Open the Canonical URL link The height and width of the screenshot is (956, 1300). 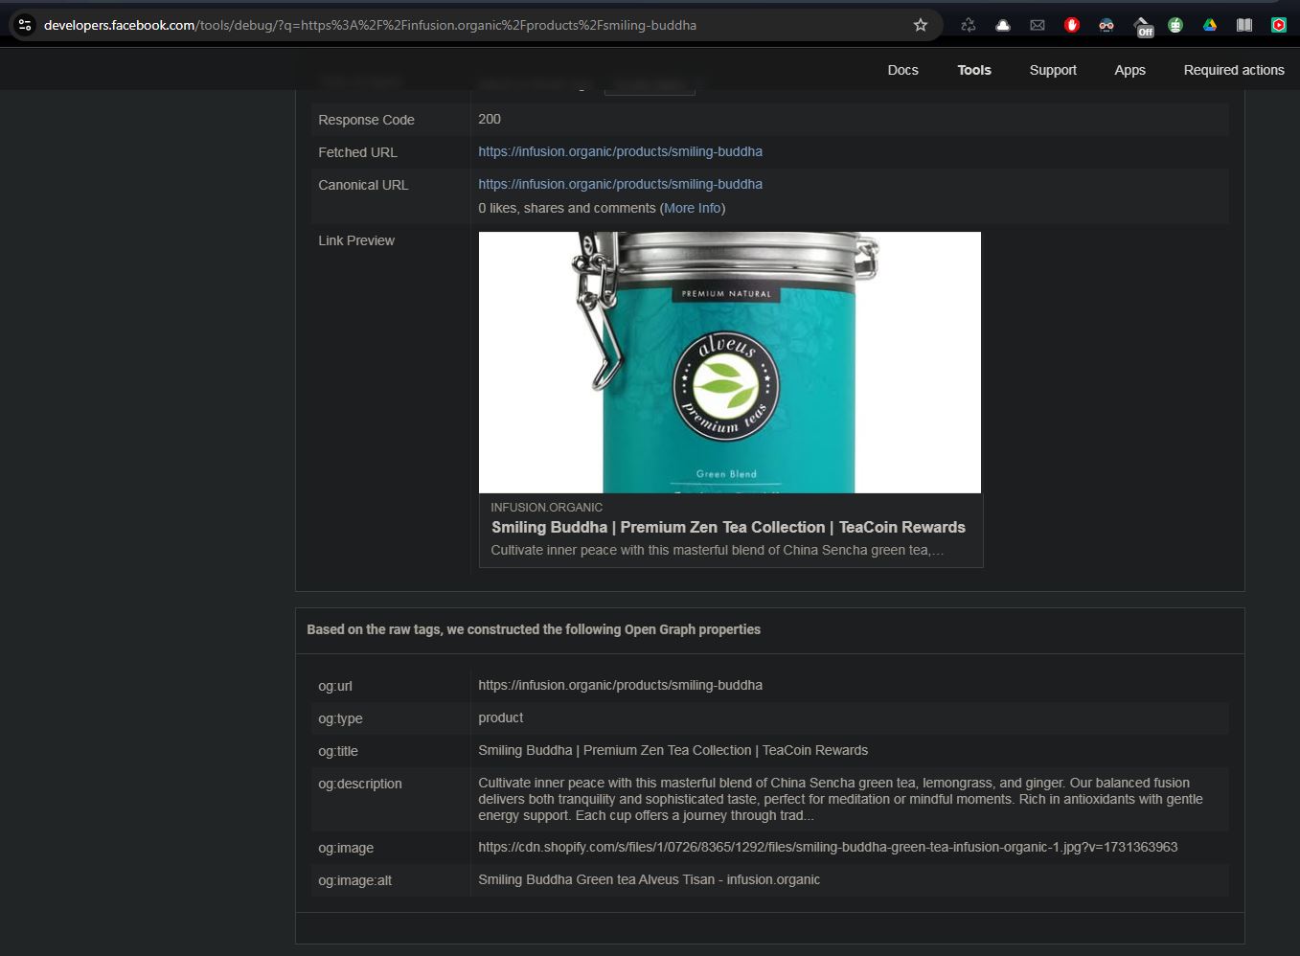click(x=621, y=184)
